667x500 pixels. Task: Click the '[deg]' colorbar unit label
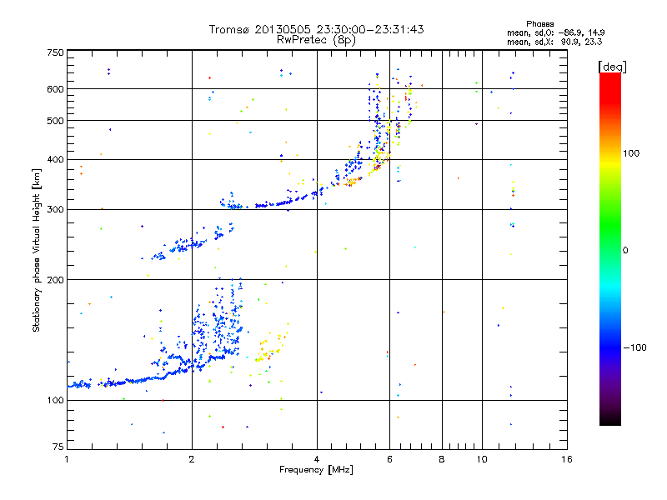(x=612, y=67)
